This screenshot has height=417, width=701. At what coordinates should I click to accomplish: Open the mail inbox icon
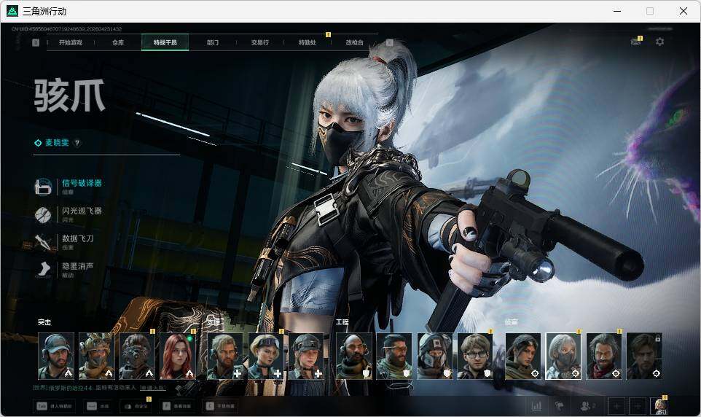(635, 42)
